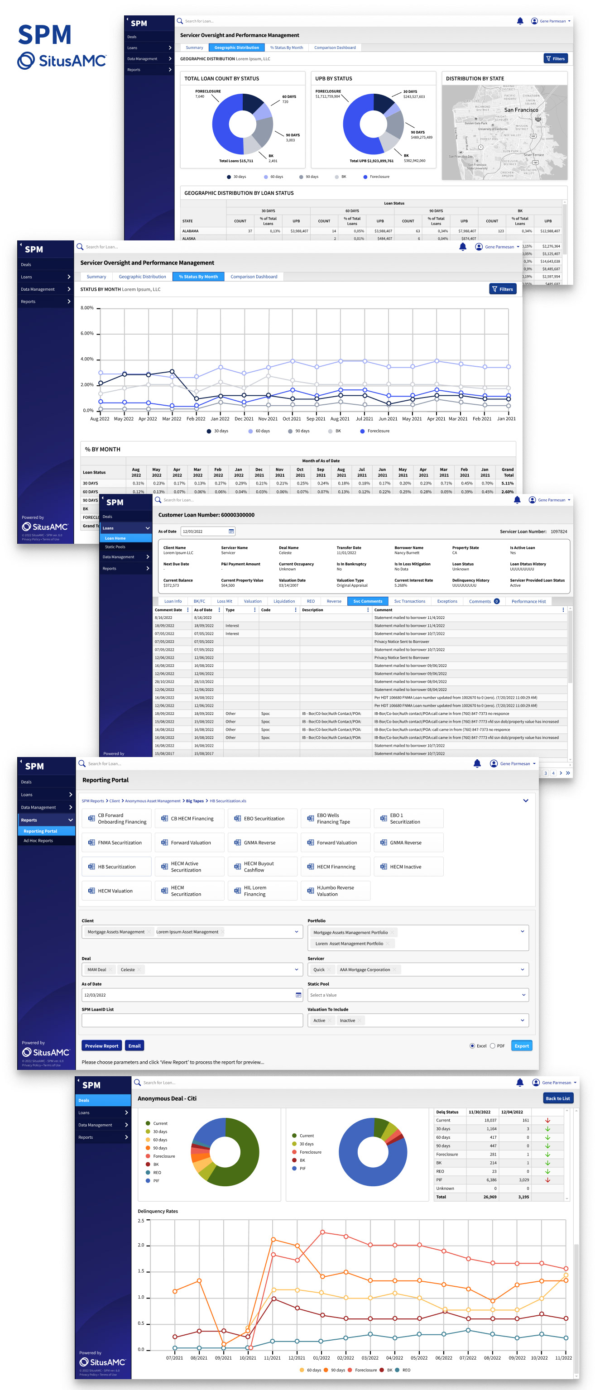Open Svc Transactions tab
This screenshot has width=595, height=1390.
click(x=409, y=601)
